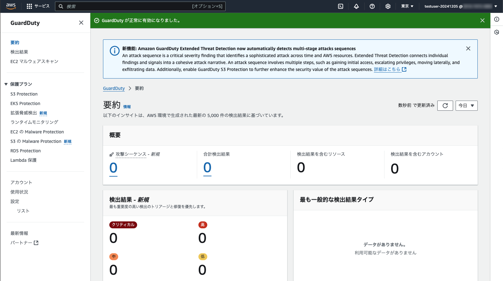
Task: Open アカウント page
Action: 21,183
